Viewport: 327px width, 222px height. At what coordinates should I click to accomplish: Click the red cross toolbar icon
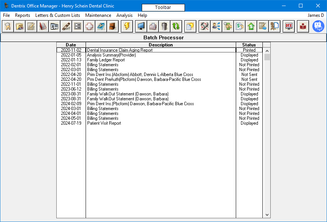pos(89,26)
